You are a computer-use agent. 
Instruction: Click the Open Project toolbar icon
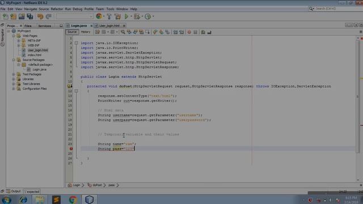point(22,16)
